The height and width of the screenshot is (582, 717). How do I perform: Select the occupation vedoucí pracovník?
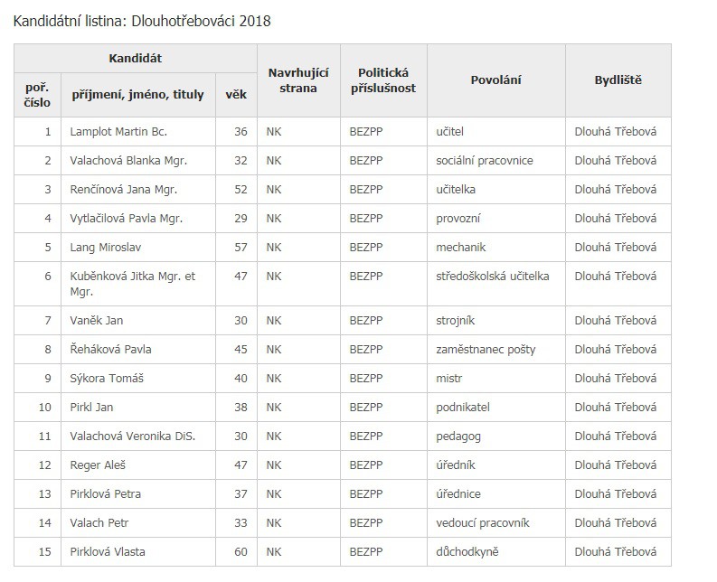[x=482, y=522]
